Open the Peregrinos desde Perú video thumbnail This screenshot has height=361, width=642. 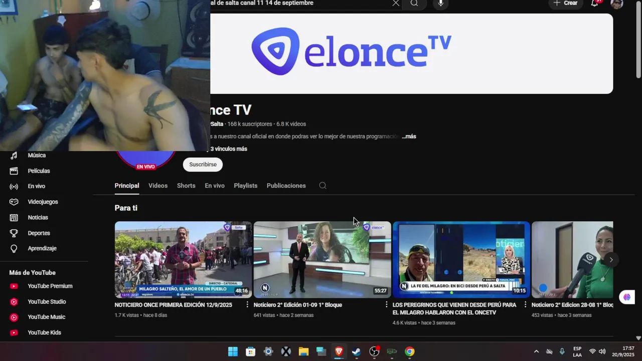pos(461,260)
